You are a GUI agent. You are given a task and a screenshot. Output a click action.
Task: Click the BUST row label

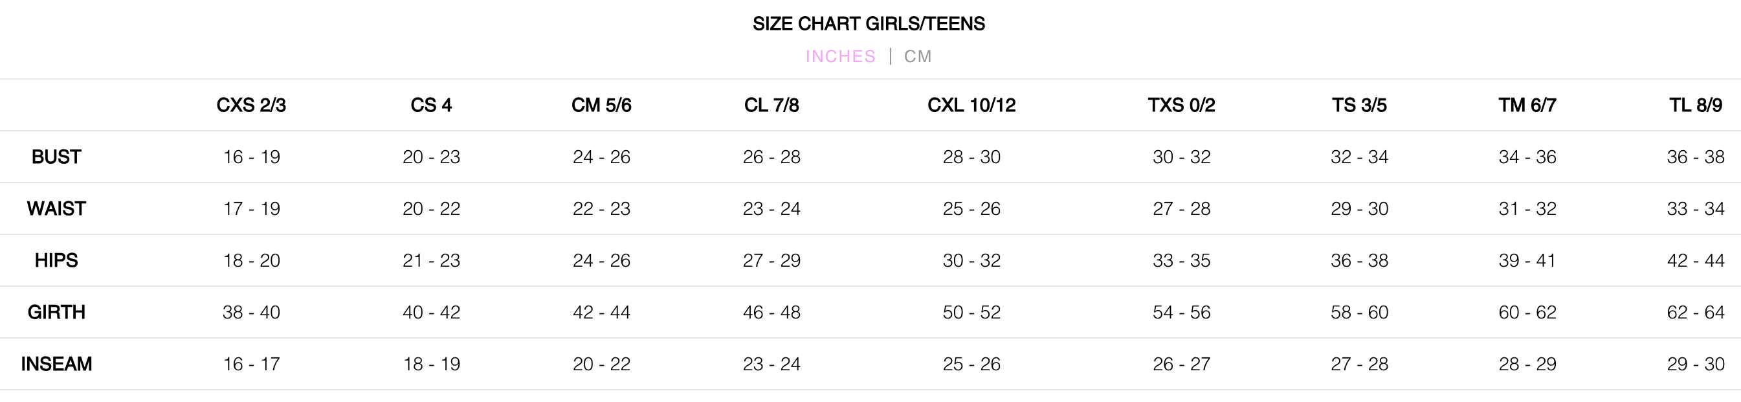(x=56, y=157)
